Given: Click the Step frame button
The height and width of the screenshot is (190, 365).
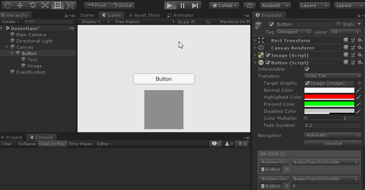Looking at the screenshot, I should pos(195,5).
